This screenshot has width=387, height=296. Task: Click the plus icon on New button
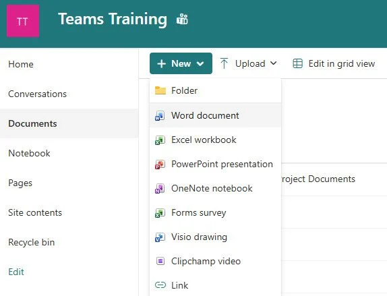(161, 63)
